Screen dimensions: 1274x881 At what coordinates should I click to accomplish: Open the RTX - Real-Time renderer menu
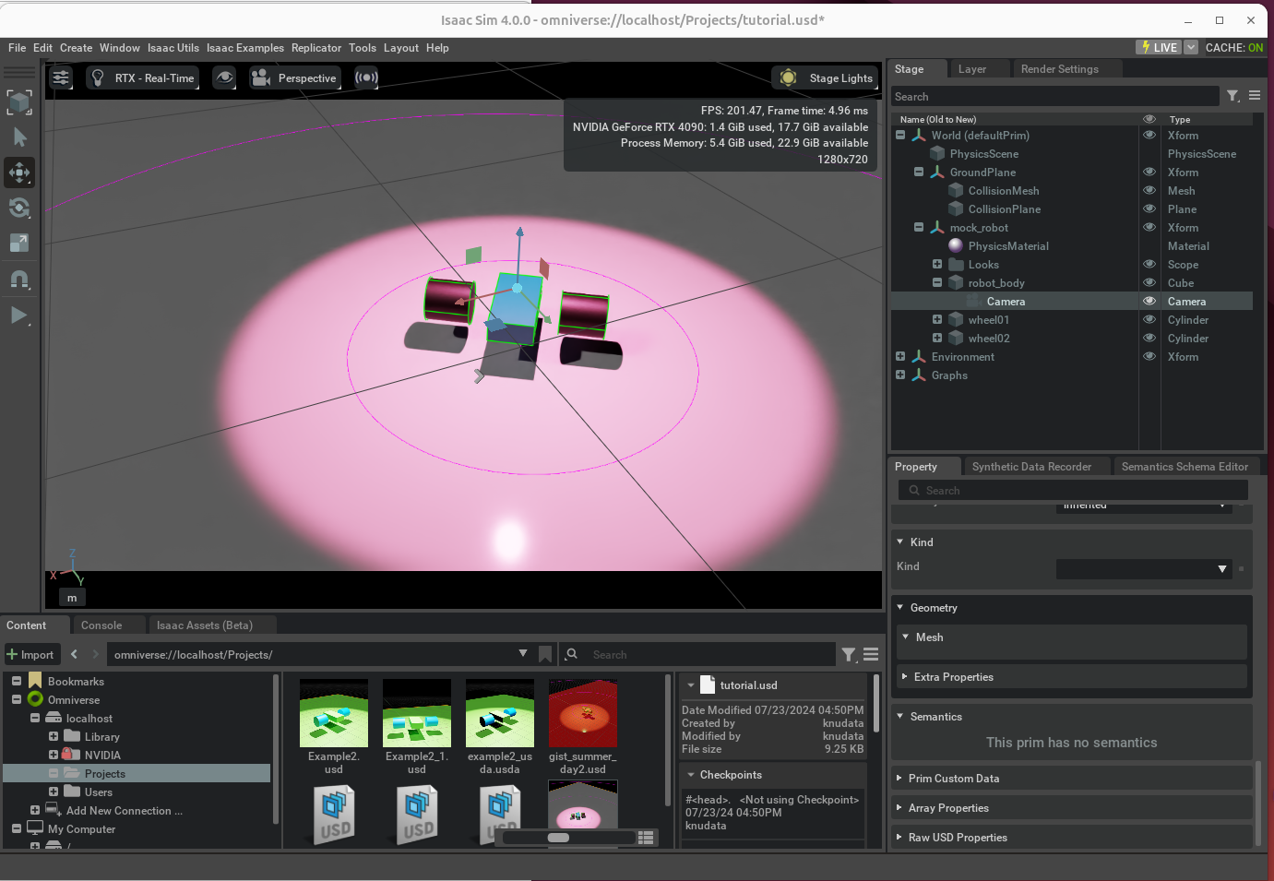click(x=143, y=78)
